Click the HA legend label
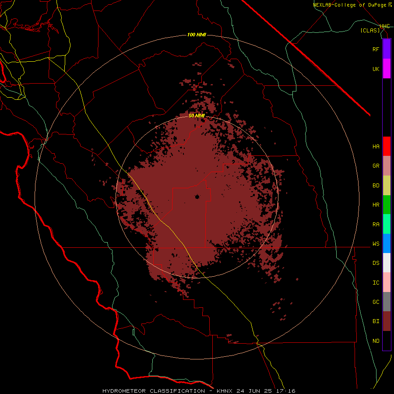Viewport: 394px width, 394px height. (376, 146)
